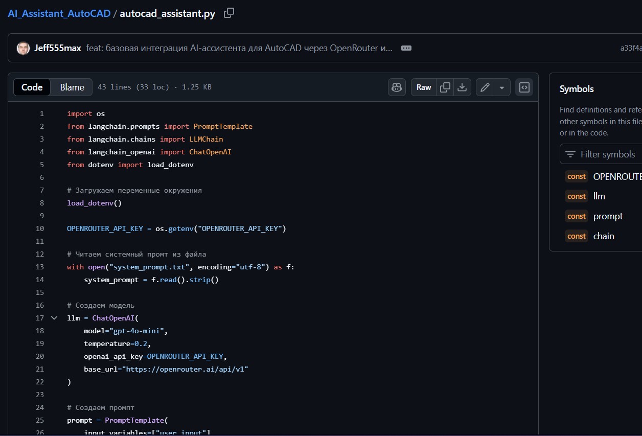Download raw file icon
Image resolution: width=642 pixels, height=436 pixels.
pyautogui.click(x=462, y=87)
